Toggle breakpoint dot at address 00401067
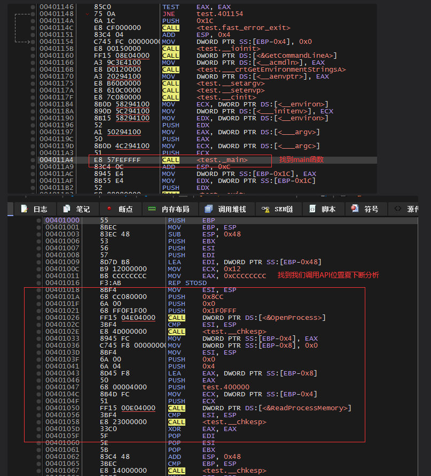This screenshot has width=431, height=476. click(x=38, y=471)
